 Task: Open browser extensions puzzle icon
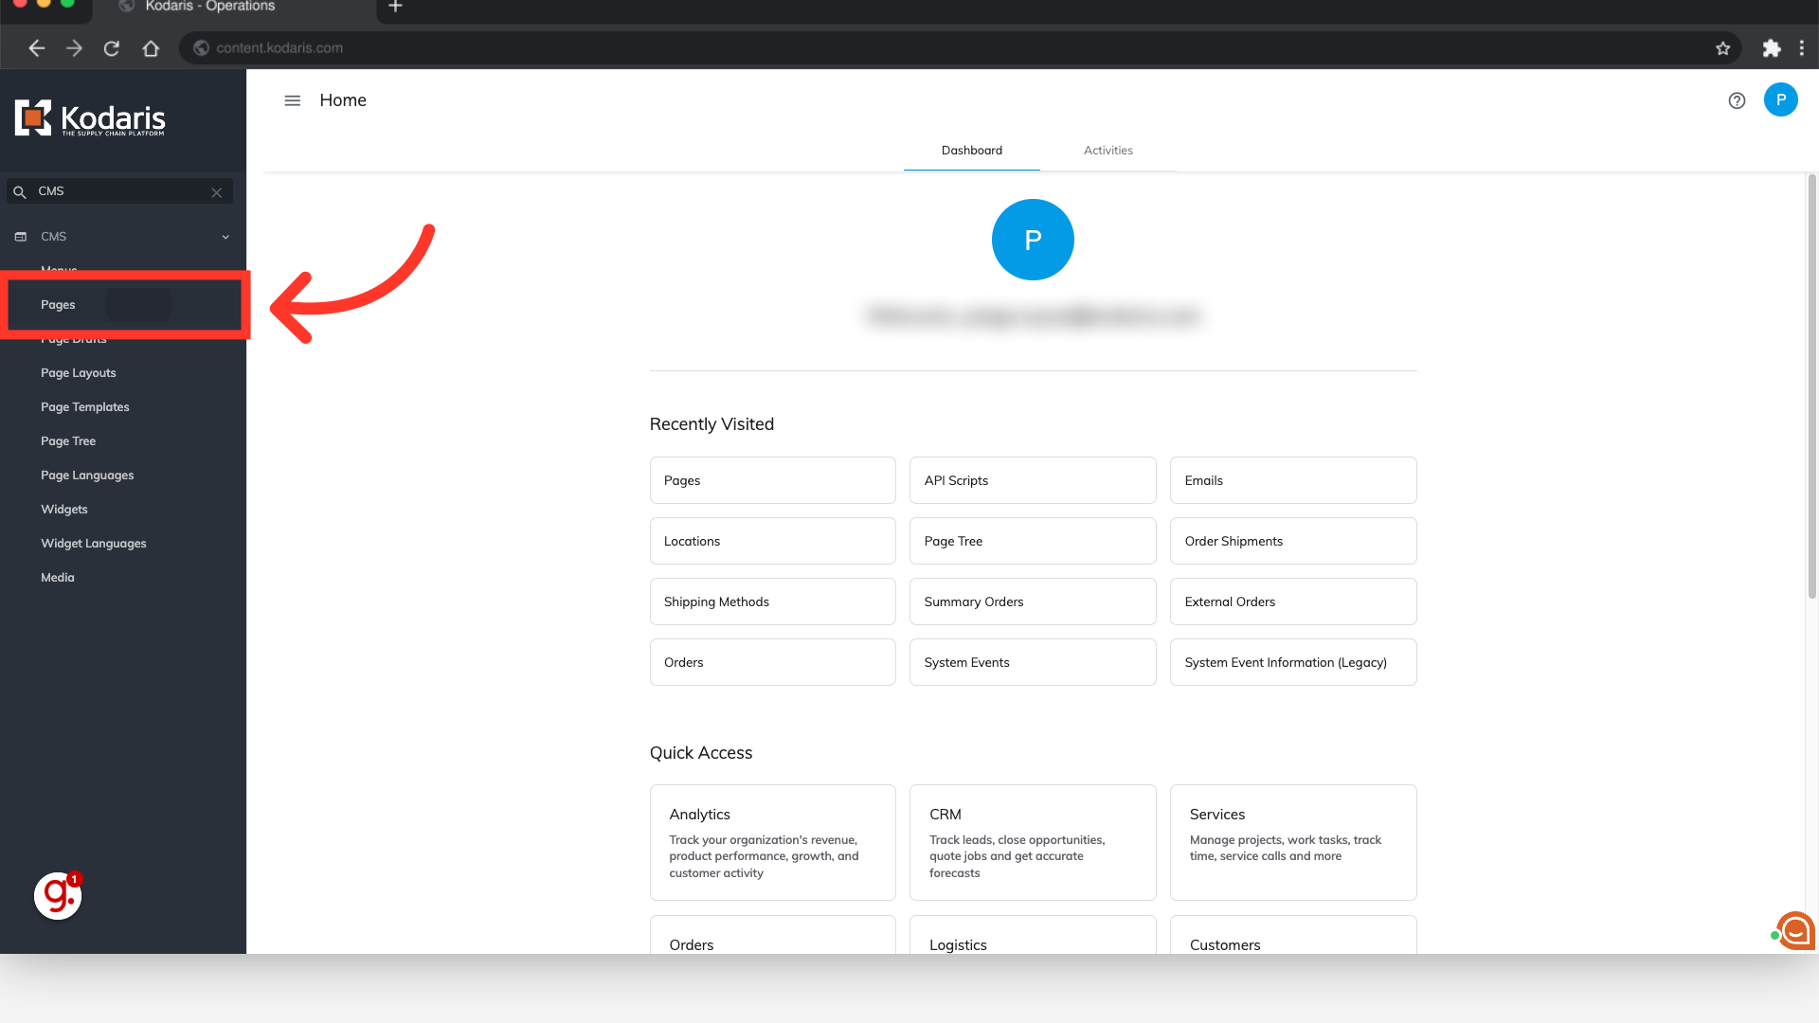[x=1771, y=48]
